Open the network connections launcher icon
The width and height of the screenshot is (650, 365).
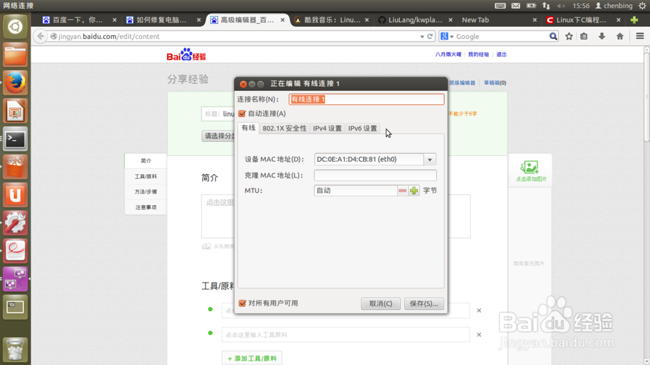16,279
